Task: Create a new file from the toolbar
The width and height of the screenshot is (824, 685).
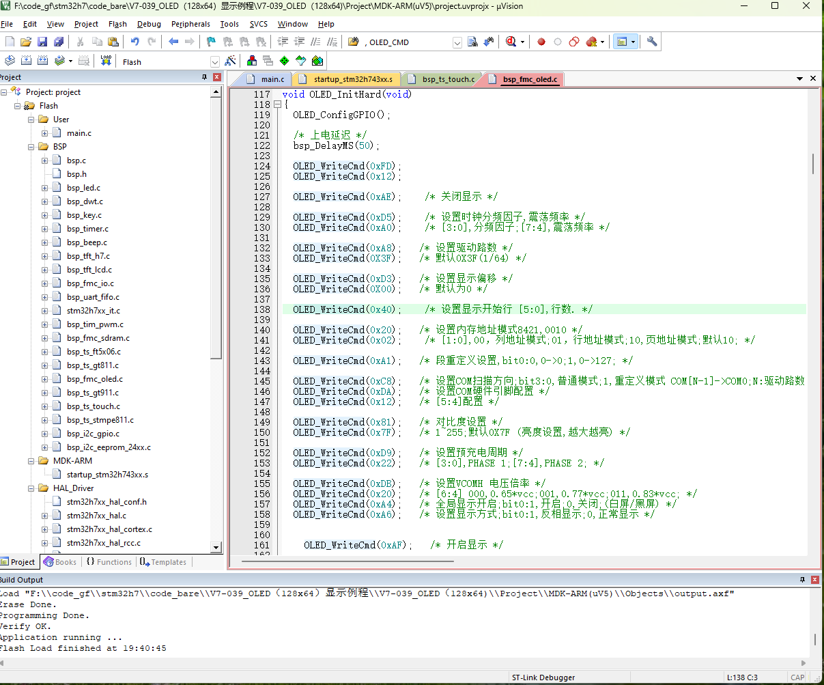Action: [10, 42]
